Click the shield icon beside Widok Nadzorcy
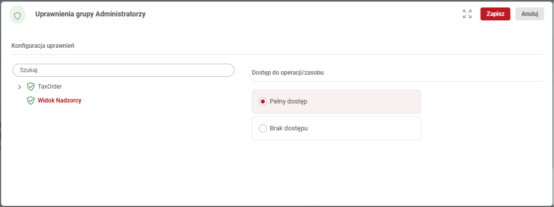 pos(31,101)
